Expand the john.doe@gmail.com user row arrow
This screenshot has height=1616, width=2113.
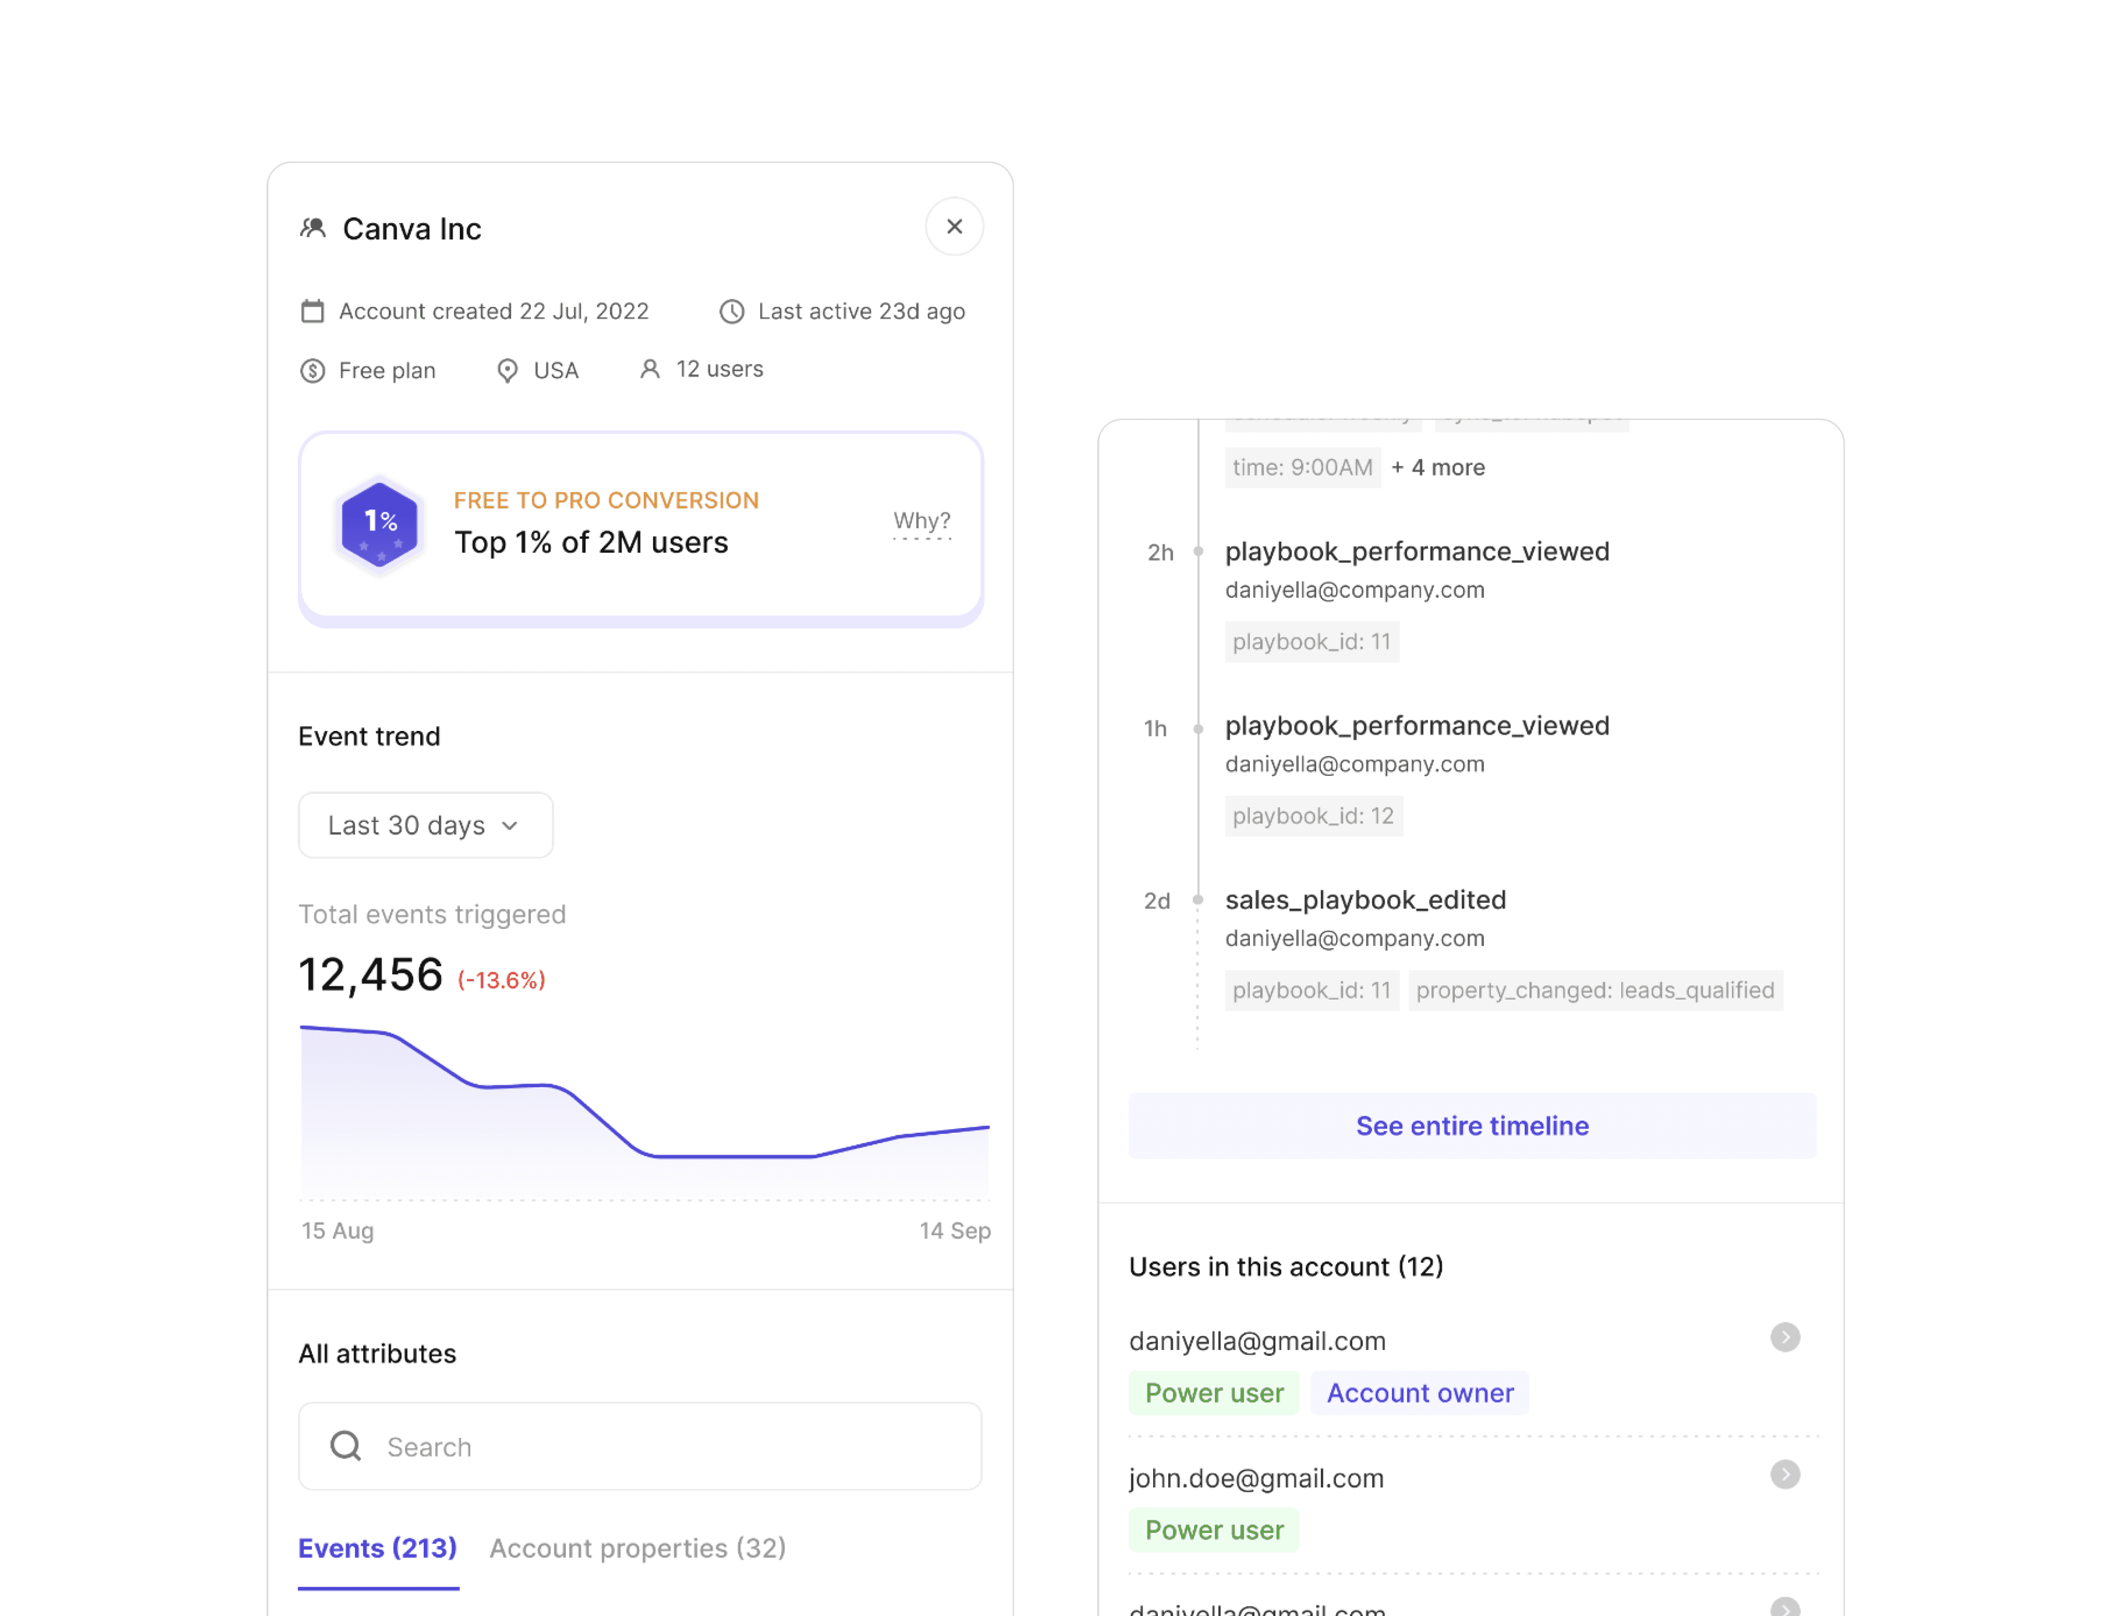click(1784, 1474)
